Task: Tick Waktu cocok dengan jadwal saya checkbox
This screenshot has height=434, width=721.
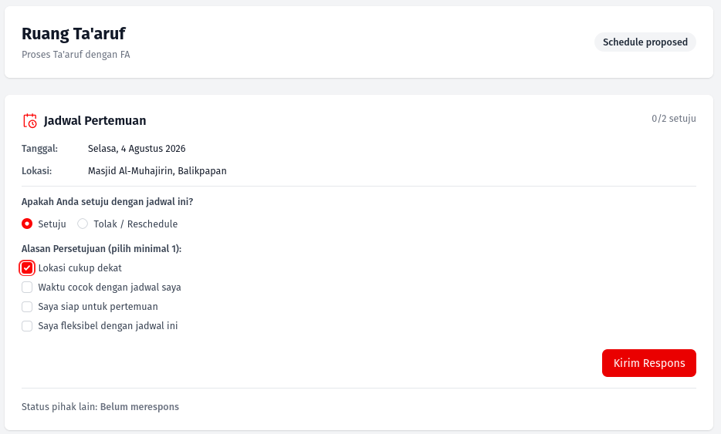Action: (27, 287)
